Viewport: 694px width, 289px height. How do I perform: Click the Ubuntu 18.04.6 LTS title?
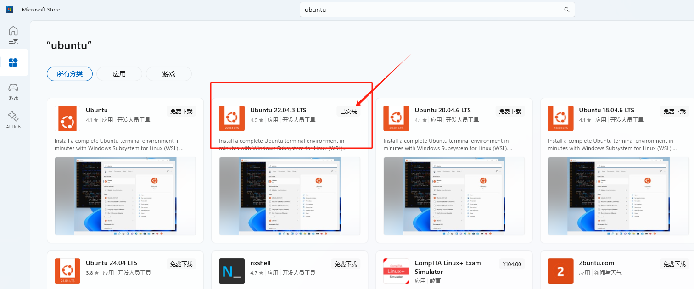click(x=606, y=110)
